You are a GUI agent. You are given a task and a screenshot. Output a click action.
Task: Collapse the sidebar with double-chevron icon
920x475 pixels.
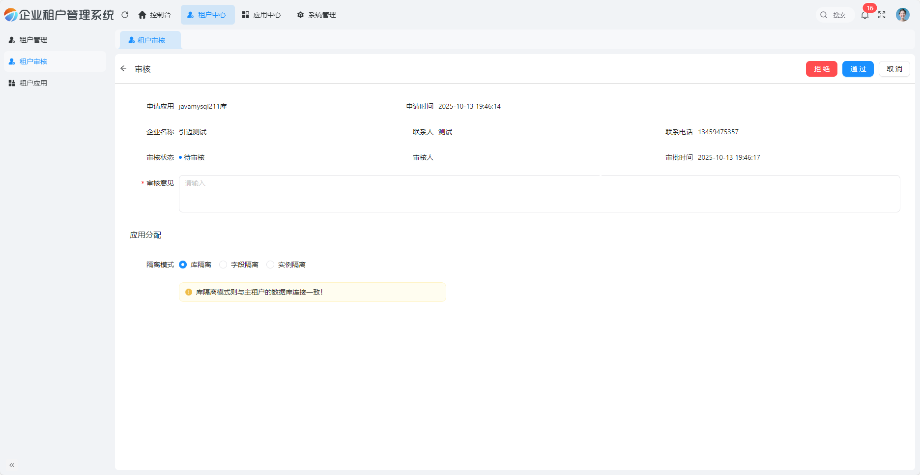(12, 465)
